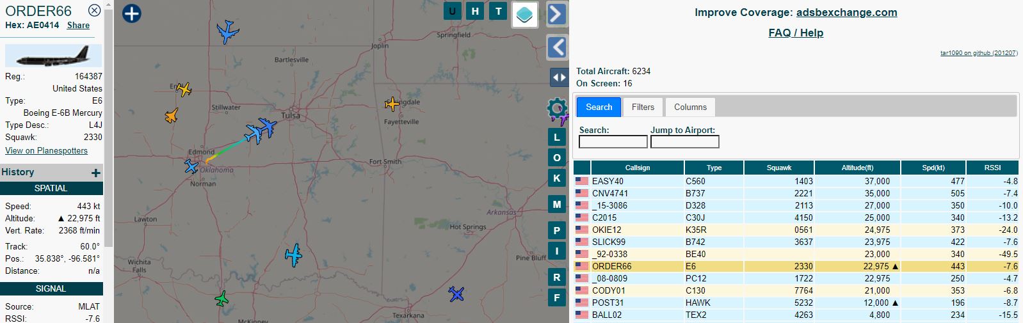Viewport: 1023px width, 323px height.
Task: Open the Share link for ORDER66
Action: pyautogui.click(x=78, y=25)
